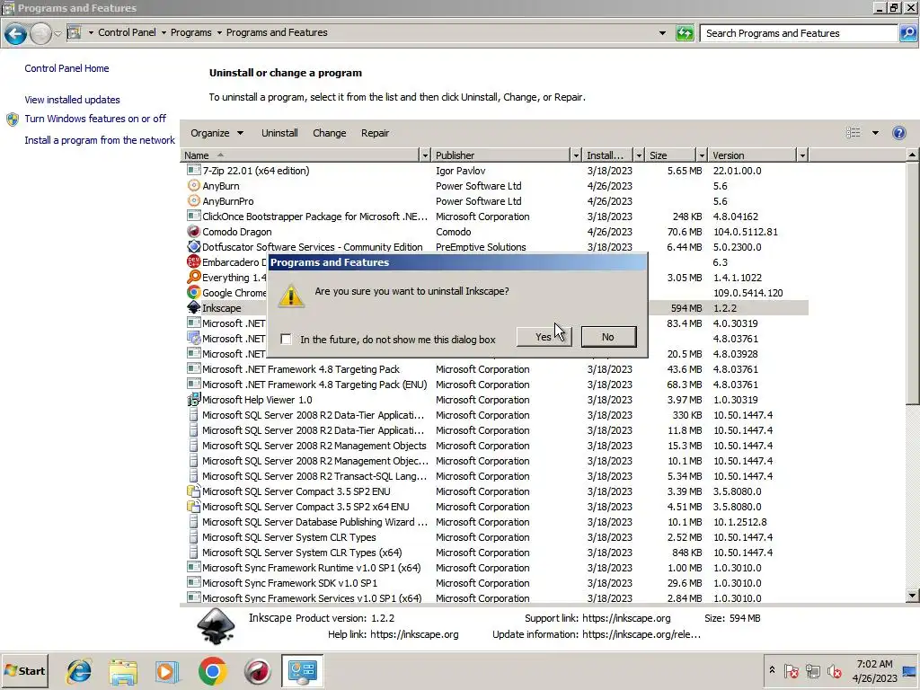This screenshot has width=920, height=690.
Task: Open Google Chrome from the taskbar
Action: pos(212,671)
